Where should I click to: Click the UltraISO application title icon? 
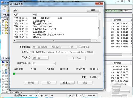pos(2,2)
